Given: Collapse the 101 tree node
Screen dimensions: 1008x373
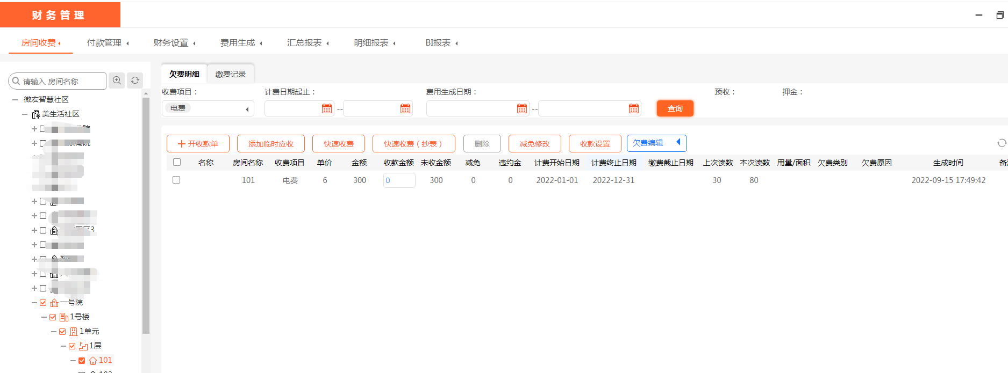Looking at the screenshot, I should pyautogui.click(x=73, y=361).
